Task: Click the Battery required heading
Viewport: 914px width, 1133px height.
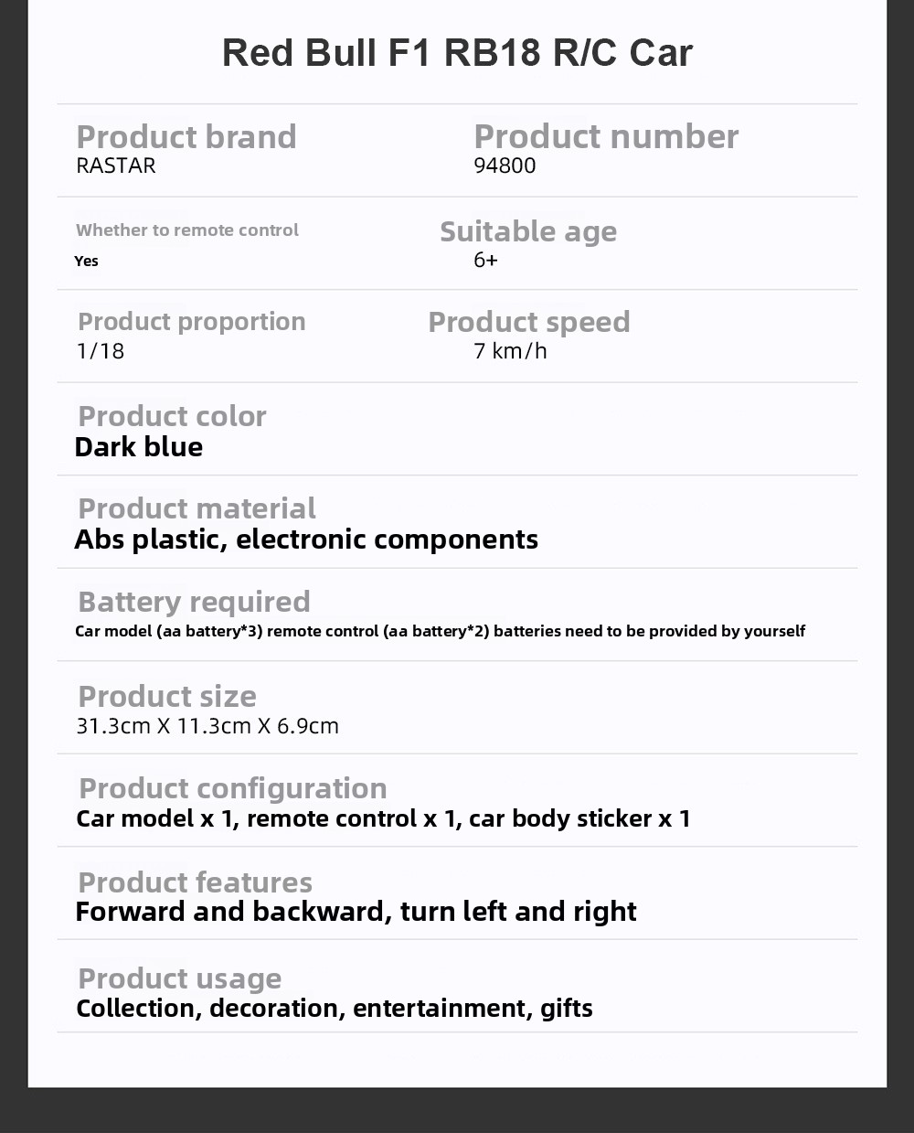Action: point(195,602)
